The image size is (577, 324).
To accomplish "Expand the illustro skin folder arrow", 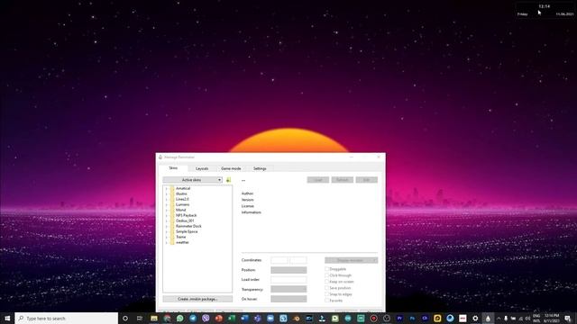I will tap(166, 193).
